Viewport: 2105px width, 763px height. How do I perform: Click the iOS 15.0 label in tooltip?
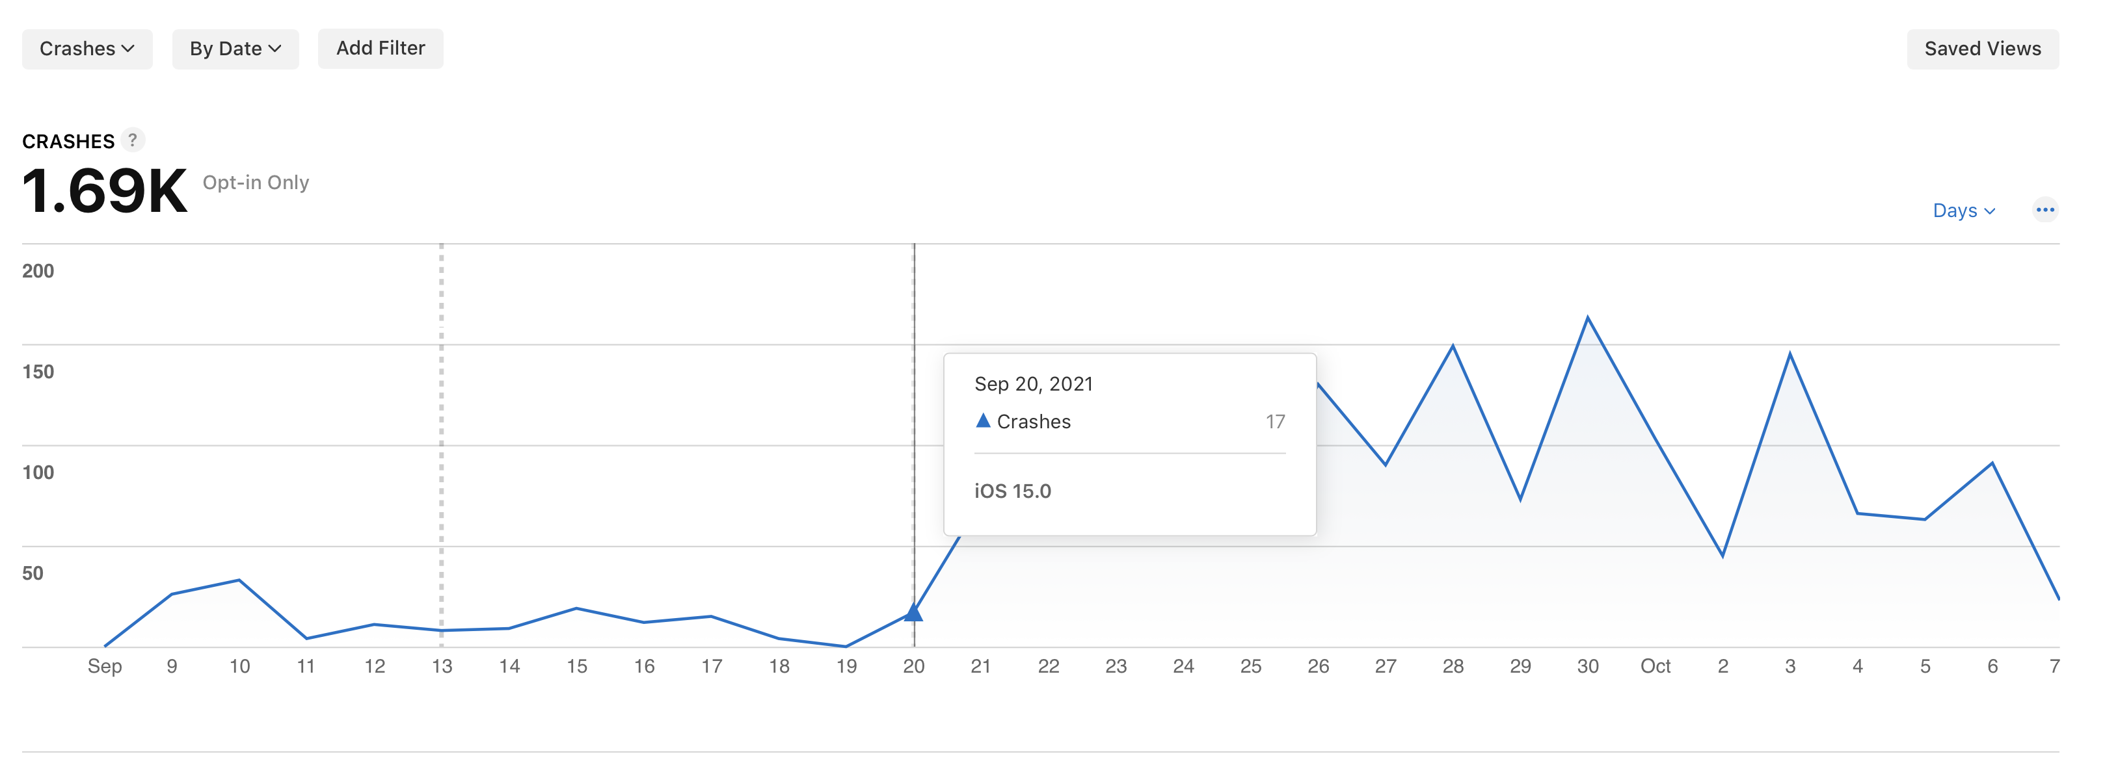1012,491
